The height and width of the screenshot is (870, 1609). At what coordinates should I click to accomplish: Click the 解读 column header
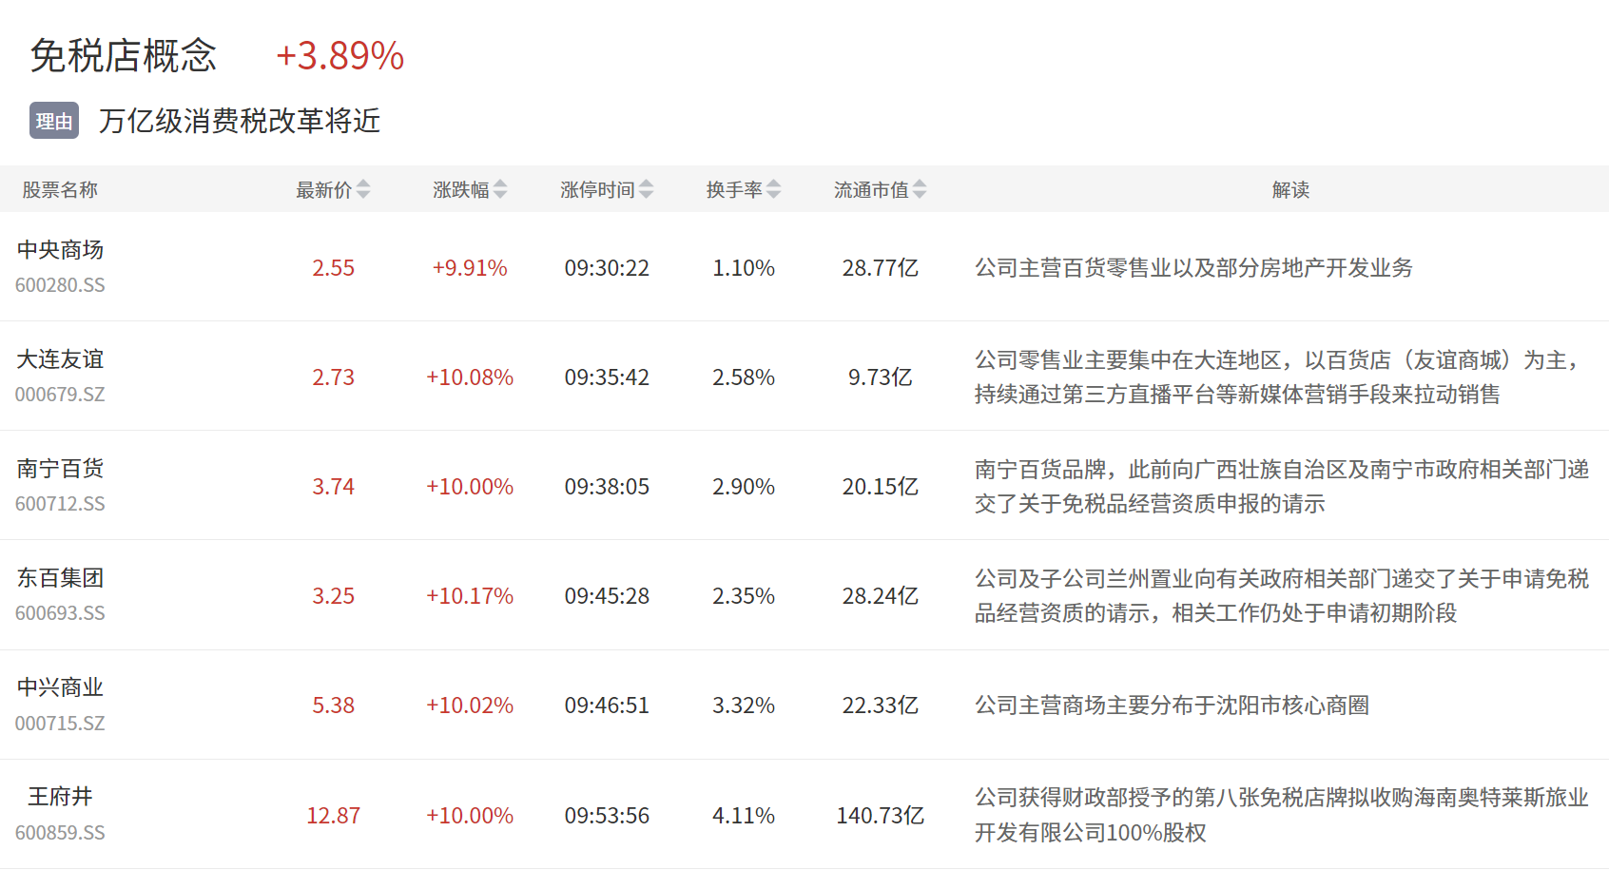[1290, 190]
